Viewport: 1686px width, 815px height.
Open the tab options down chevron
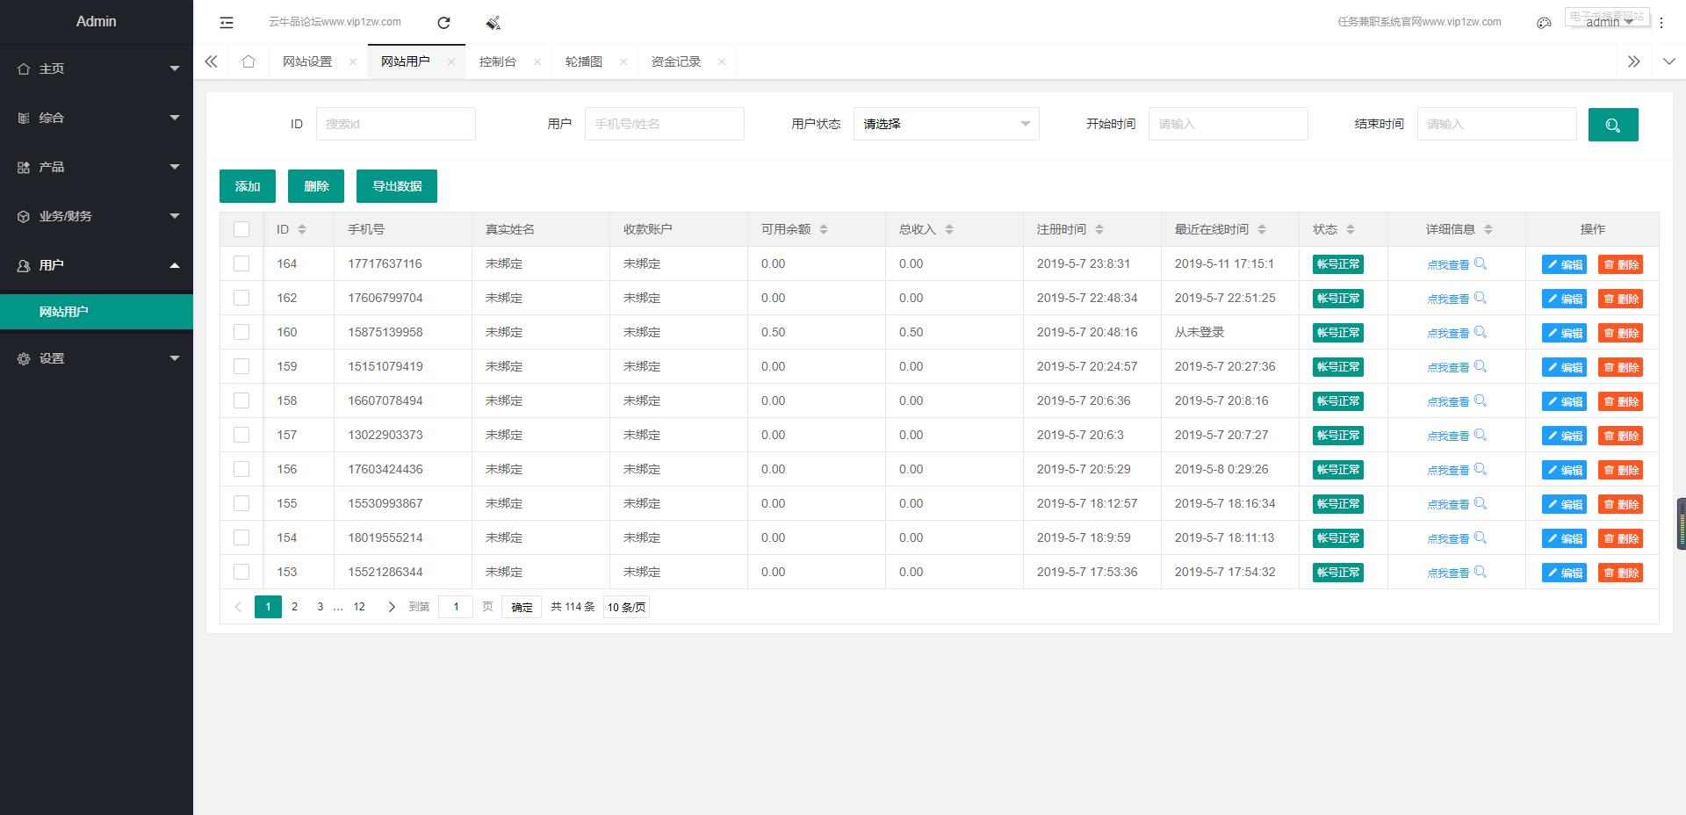[x=1668, y=61]
